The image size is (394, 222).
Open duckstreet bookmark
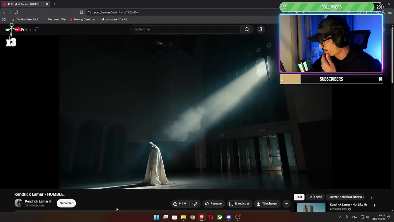(x=115, y=19)
